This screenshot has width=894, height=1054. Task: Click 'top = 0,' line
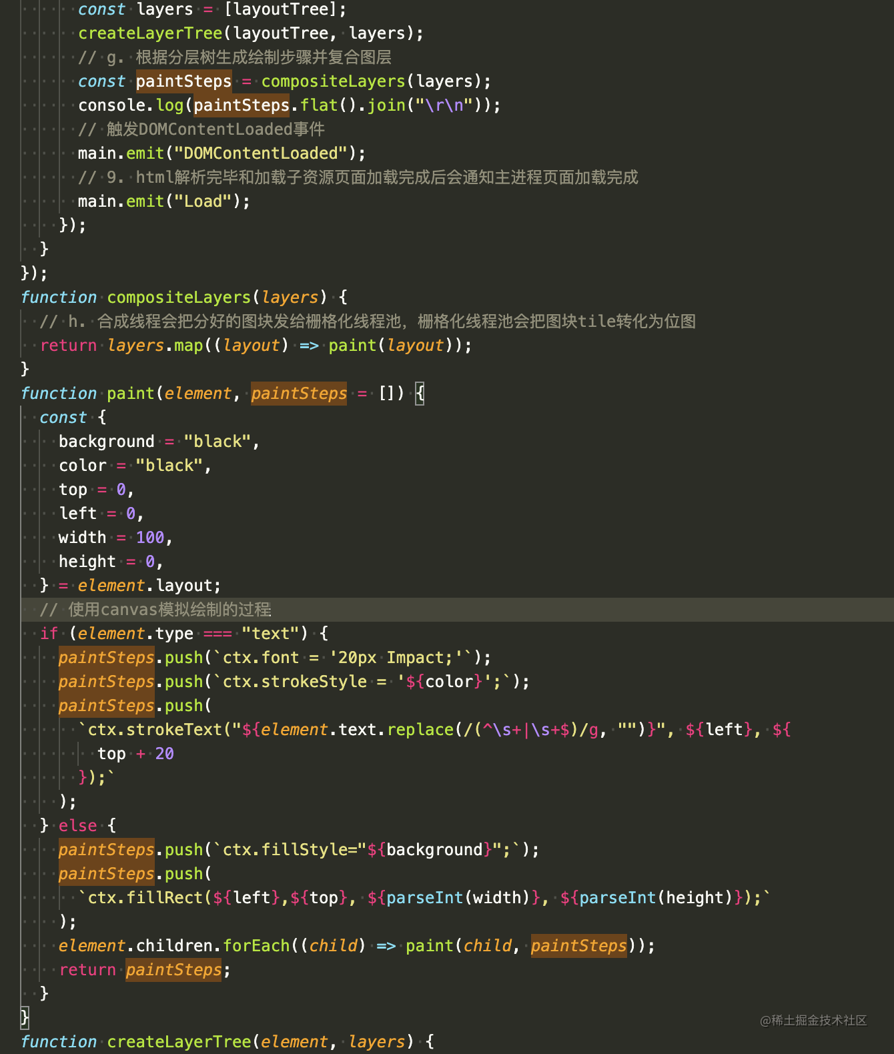(x=97, y=490)
